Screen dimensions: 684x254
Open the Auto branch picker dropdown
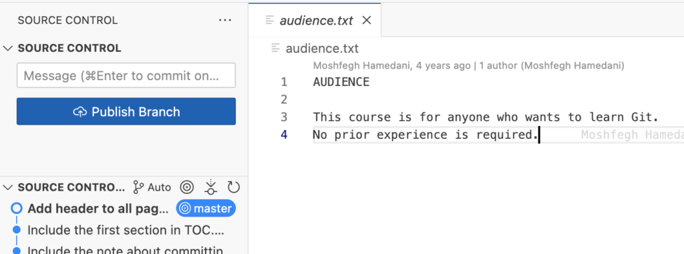tap(152, 187)
